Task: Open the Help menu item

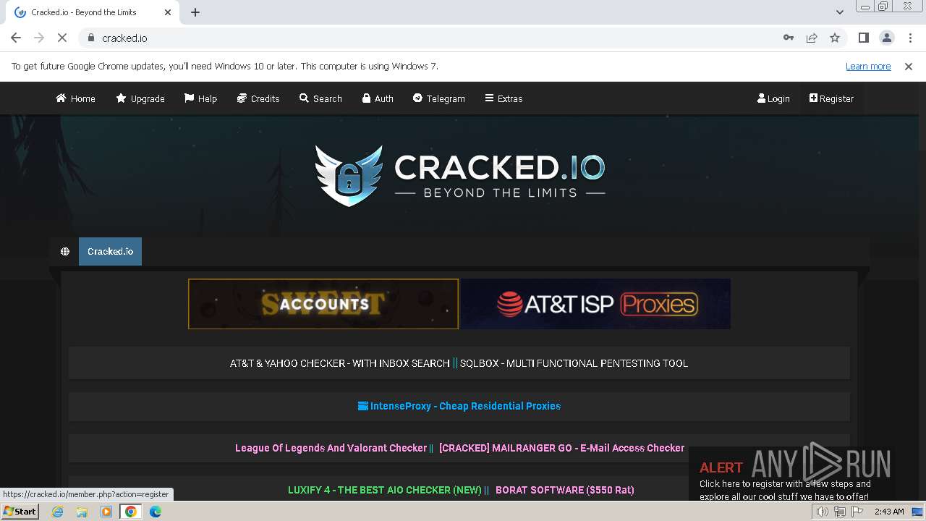Action: click(200, 98)
